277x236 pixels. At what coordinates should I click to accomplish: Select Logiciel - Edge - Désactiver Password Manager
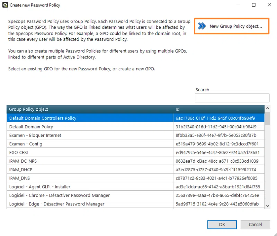coord(56,204)
